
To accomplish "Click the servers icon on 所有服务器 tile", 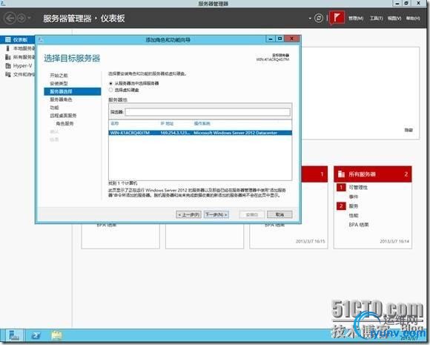I will click(x=341, y=174).
